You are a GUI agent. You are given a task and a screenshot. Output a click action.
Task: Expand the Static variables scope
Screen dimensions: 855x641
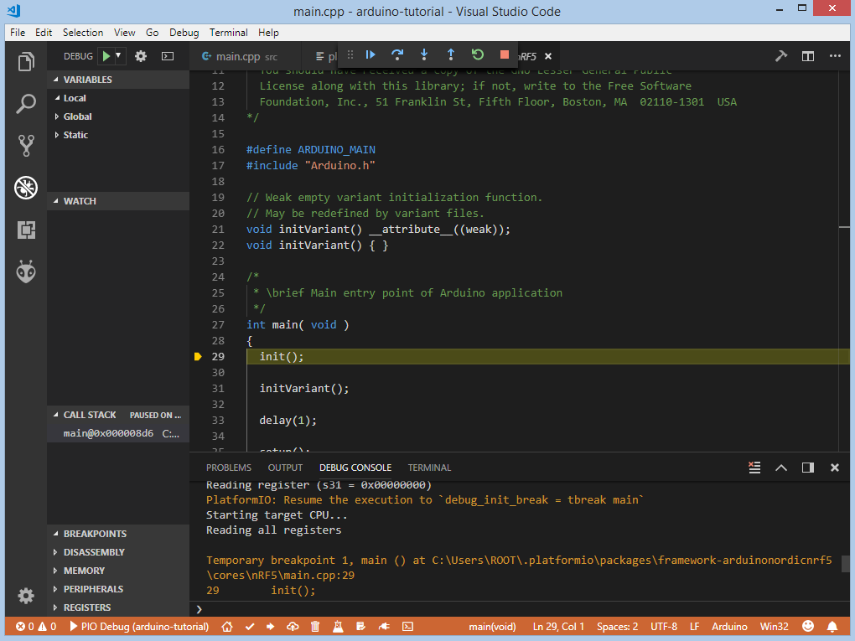pos(118,135)
